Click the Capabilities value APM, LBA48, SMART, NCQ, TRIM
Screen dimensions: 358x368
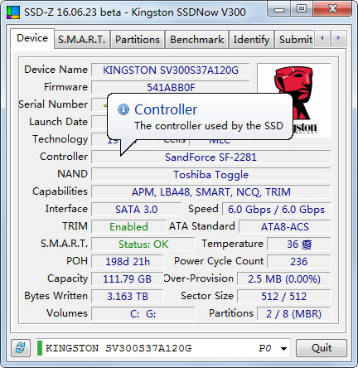coord(210,192)
